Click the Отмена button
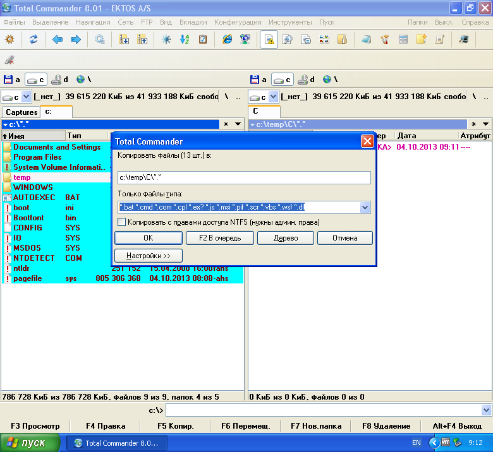Image resolution: width=493 pixels, height=452 pixels. pos(344,238)
